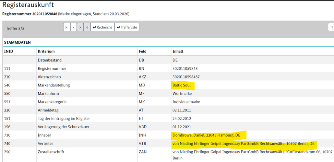Return to Recherche search form
Screen dimensions: 334x162
coord(102,27)
